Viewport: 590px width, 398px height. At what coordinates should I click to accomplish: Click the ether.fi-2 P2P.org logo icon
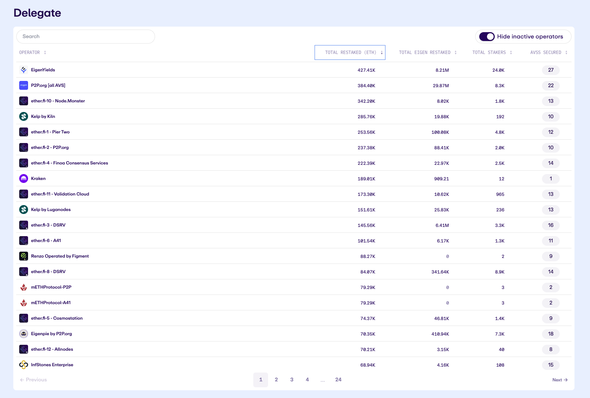click(x=24, y=147)
